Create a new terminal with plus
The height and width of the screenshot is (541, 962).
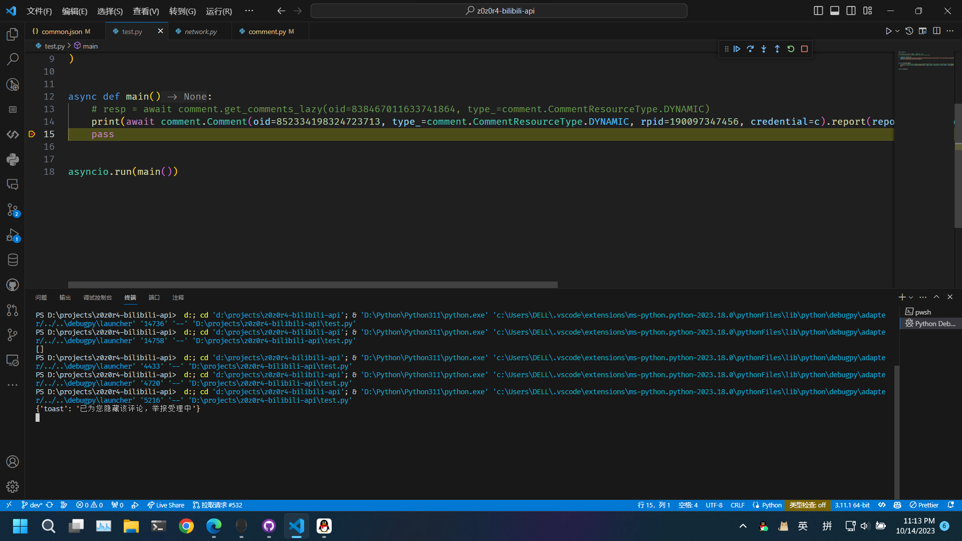point(902,297)
